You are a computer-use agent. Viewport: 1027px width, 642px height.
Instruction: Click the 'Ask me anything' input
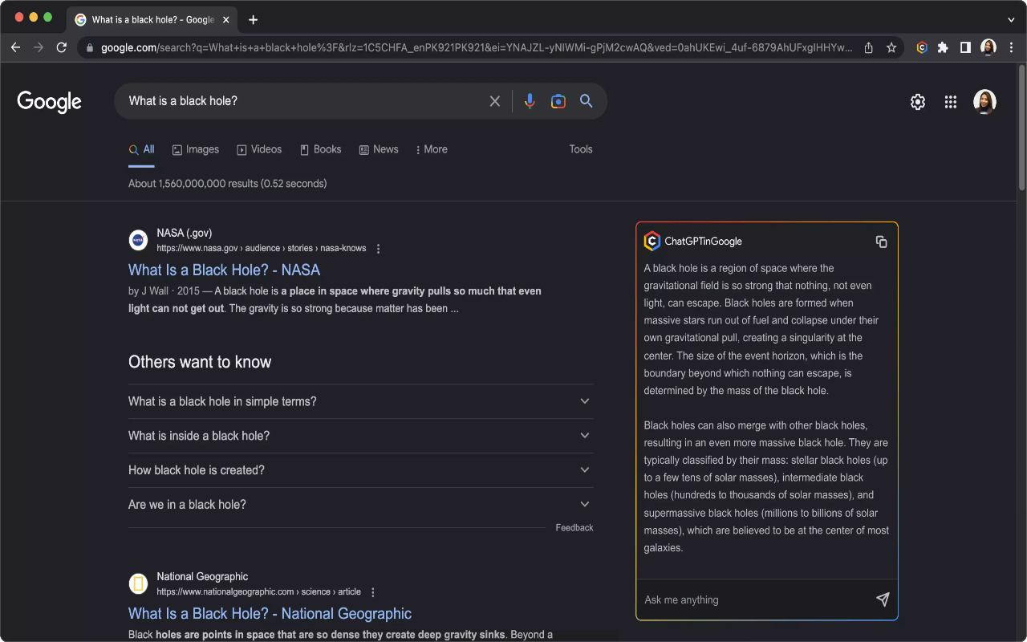point(754,599)
